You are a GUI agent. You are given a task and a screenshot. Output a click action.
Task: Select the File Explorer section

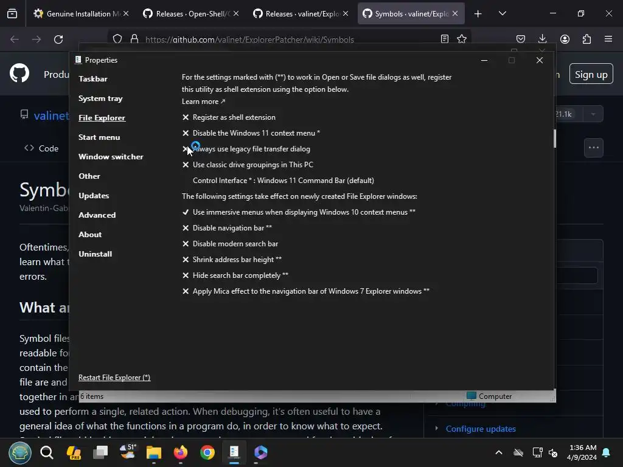[102, 117]
